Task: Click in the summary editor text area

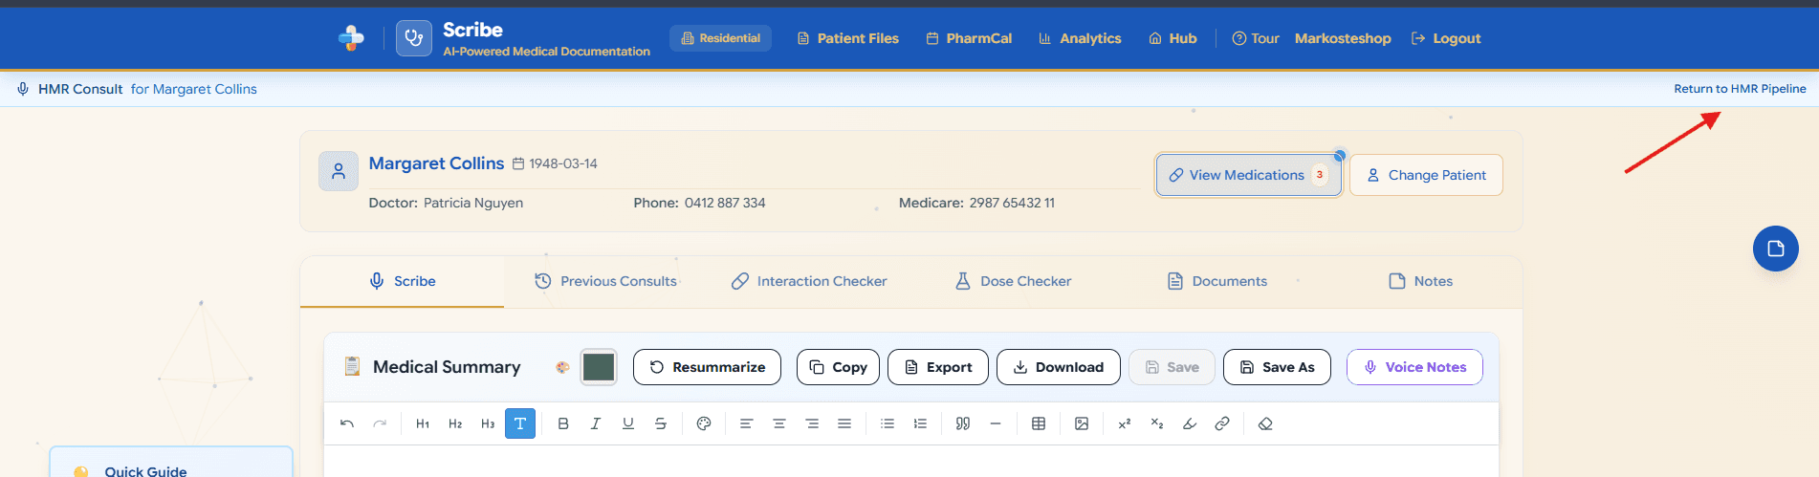Action: [910, 461]
